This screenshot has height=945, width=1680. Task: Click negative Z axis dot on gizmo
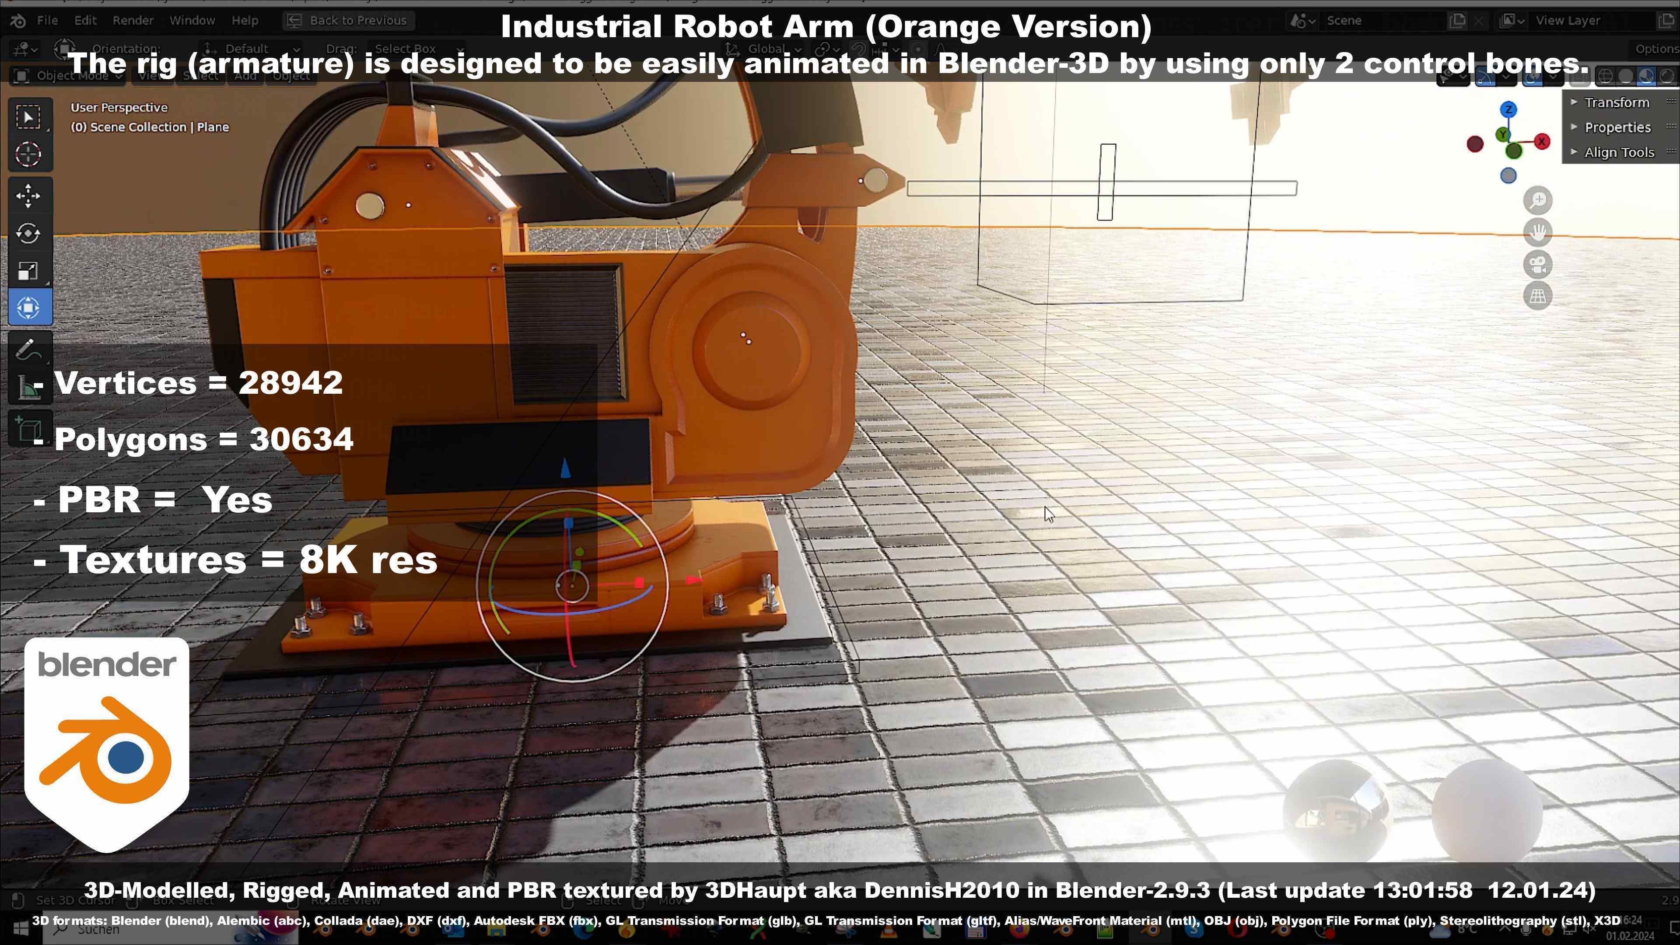(x=1508, y=175)
